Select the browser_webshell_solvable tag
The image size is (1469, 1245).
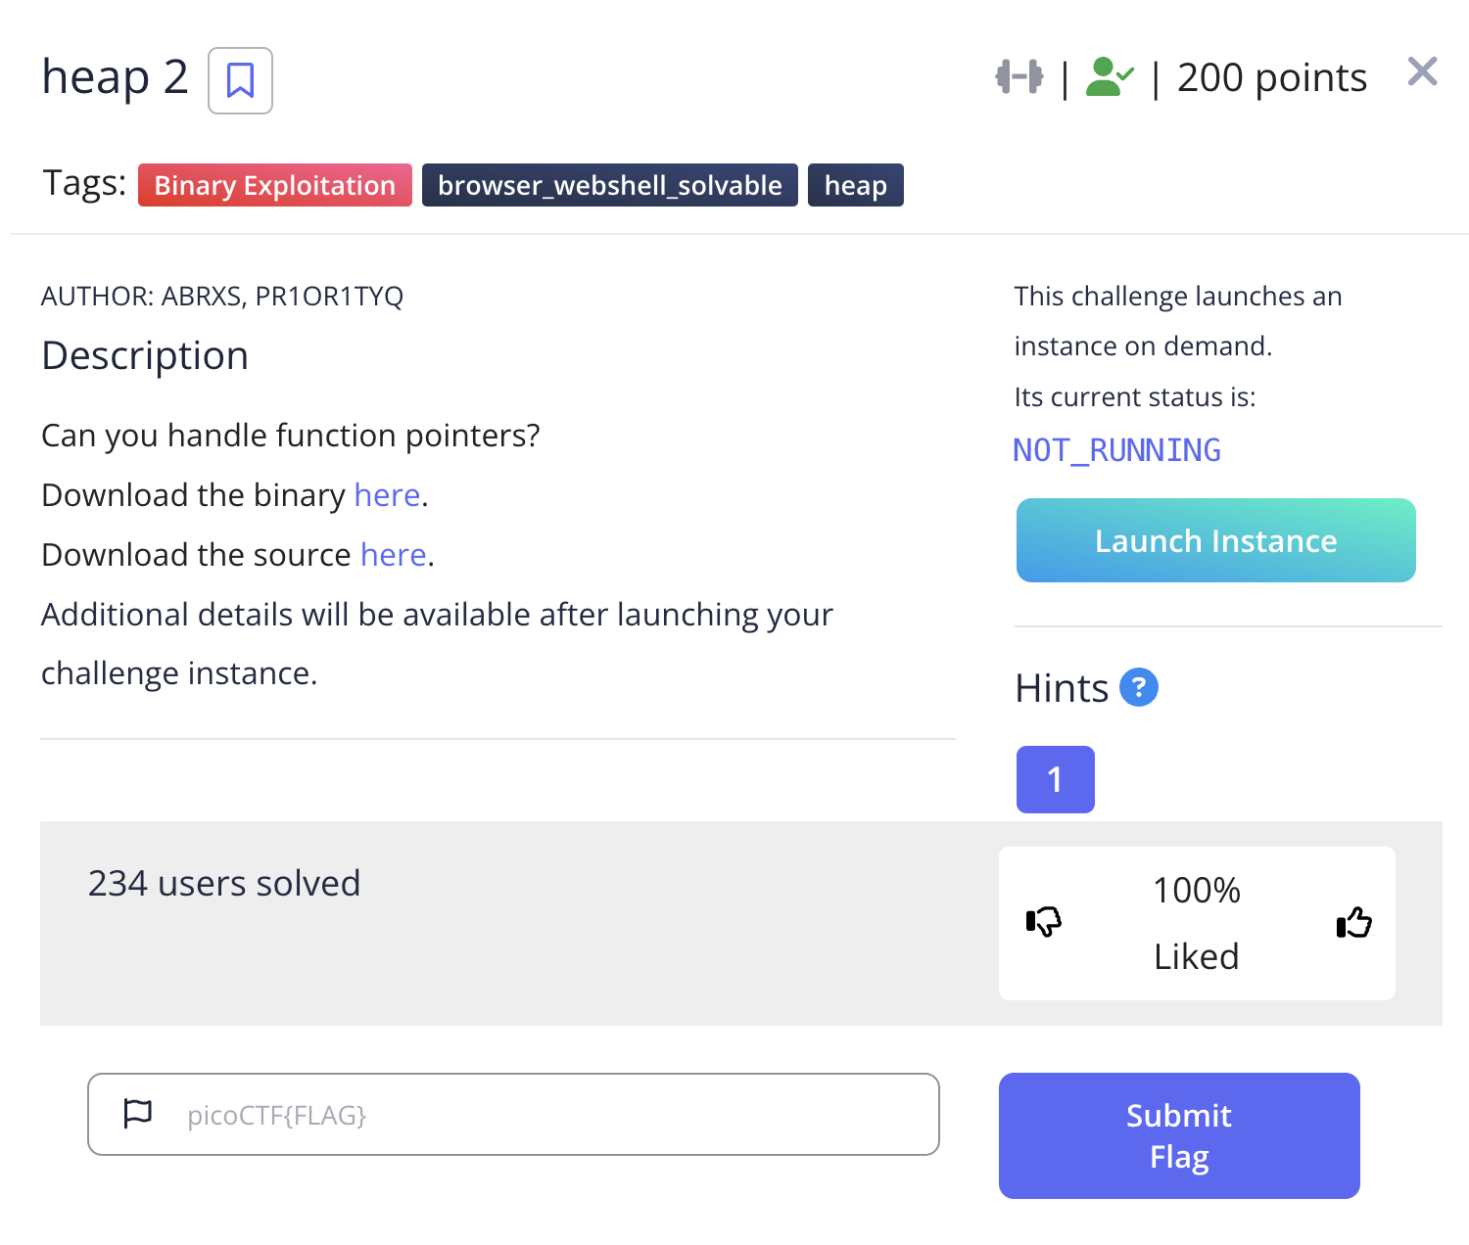tap(609, 185)
